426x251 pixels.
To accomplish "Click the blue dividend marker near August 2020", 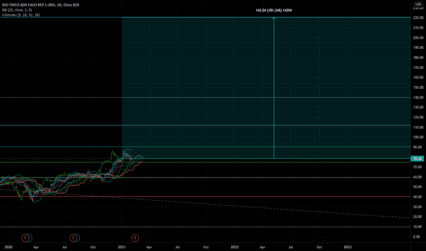I will point(78,238).
